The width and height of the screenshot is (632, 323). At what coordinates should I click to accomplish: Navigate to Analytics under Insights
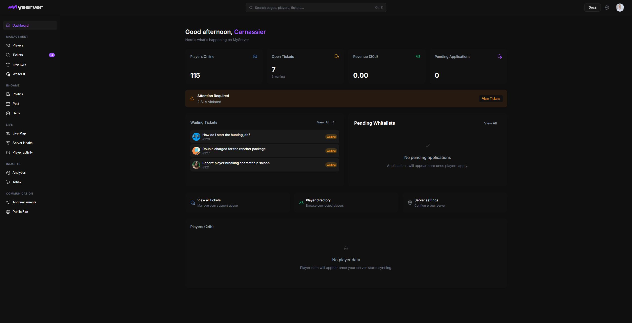[x=30, y=173]
